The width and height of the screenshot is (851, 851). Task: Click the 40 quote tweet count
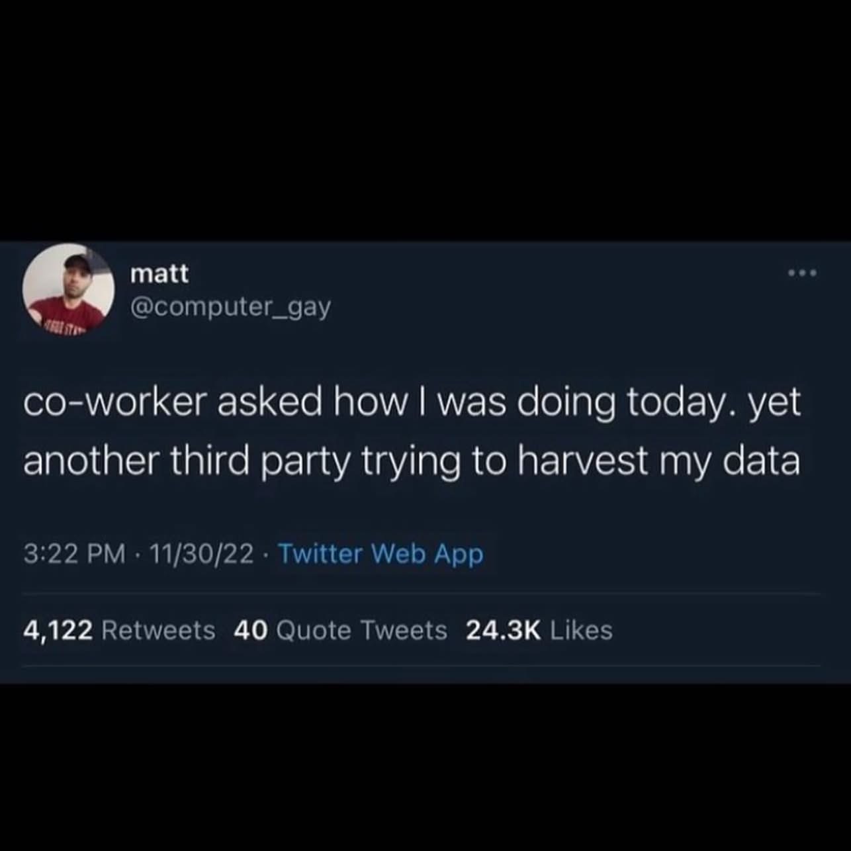tap(251, 631)
